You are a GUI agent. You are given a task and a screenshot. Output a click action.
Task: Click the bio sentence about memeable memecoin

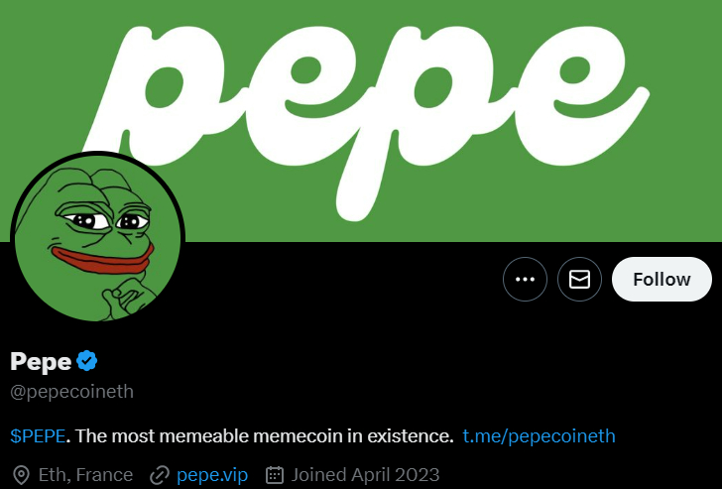265,435
